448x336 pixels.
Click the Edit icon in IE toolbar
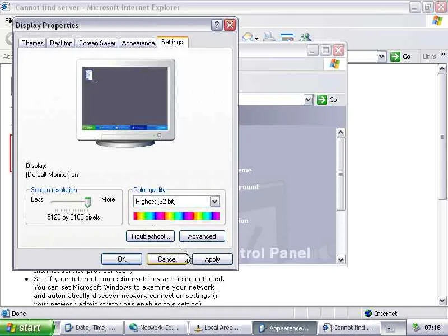click(287, 37)
